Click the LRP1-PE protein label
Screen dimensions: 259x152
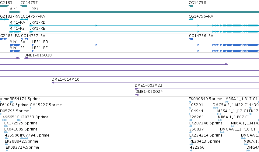[40, 48]
